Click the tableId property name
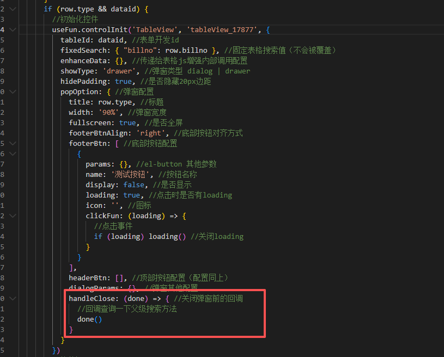Viewport: 444px width, 357px height. pyautogui.click(x=77, y=40)
